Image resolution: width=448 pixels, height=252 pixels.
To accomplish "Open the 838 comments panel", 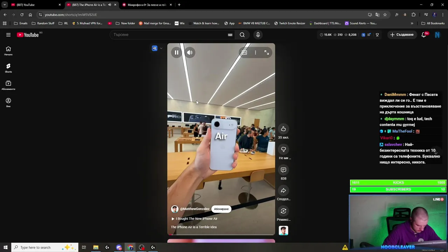I will [x=283, y=170].
